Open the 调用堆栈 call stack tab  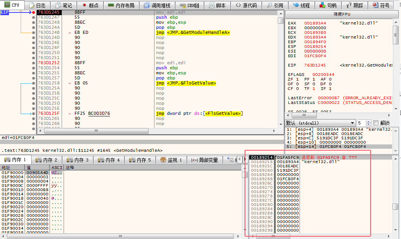pyautogui.click(x=157, y=5)
